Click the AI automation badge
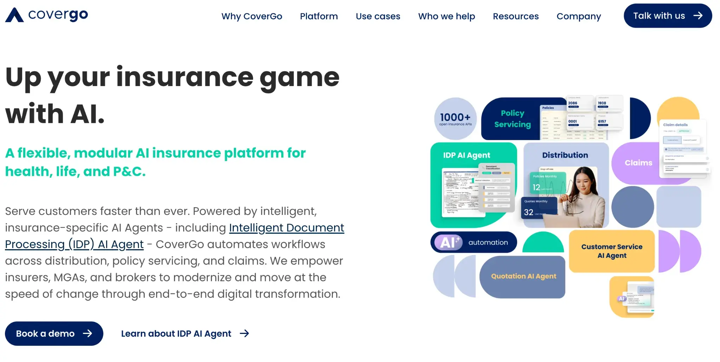Screen dimensions: 720x362 coord(473,242)
